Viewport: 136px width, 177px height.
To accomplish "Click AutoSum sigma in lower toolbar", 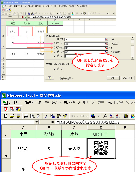I will click(99, 116).
